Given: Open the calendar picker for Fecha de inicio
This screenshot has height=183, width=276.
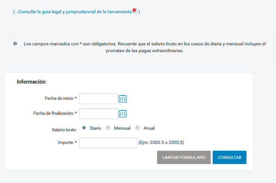Looking at the screenshot, I should pyautogui.click(x=122, y=99).
